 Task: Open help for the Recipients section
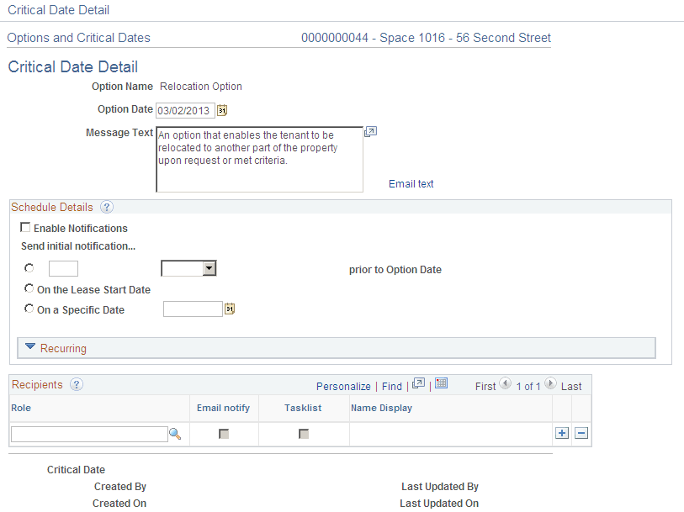pyautogui.click(x=76, y=384)
